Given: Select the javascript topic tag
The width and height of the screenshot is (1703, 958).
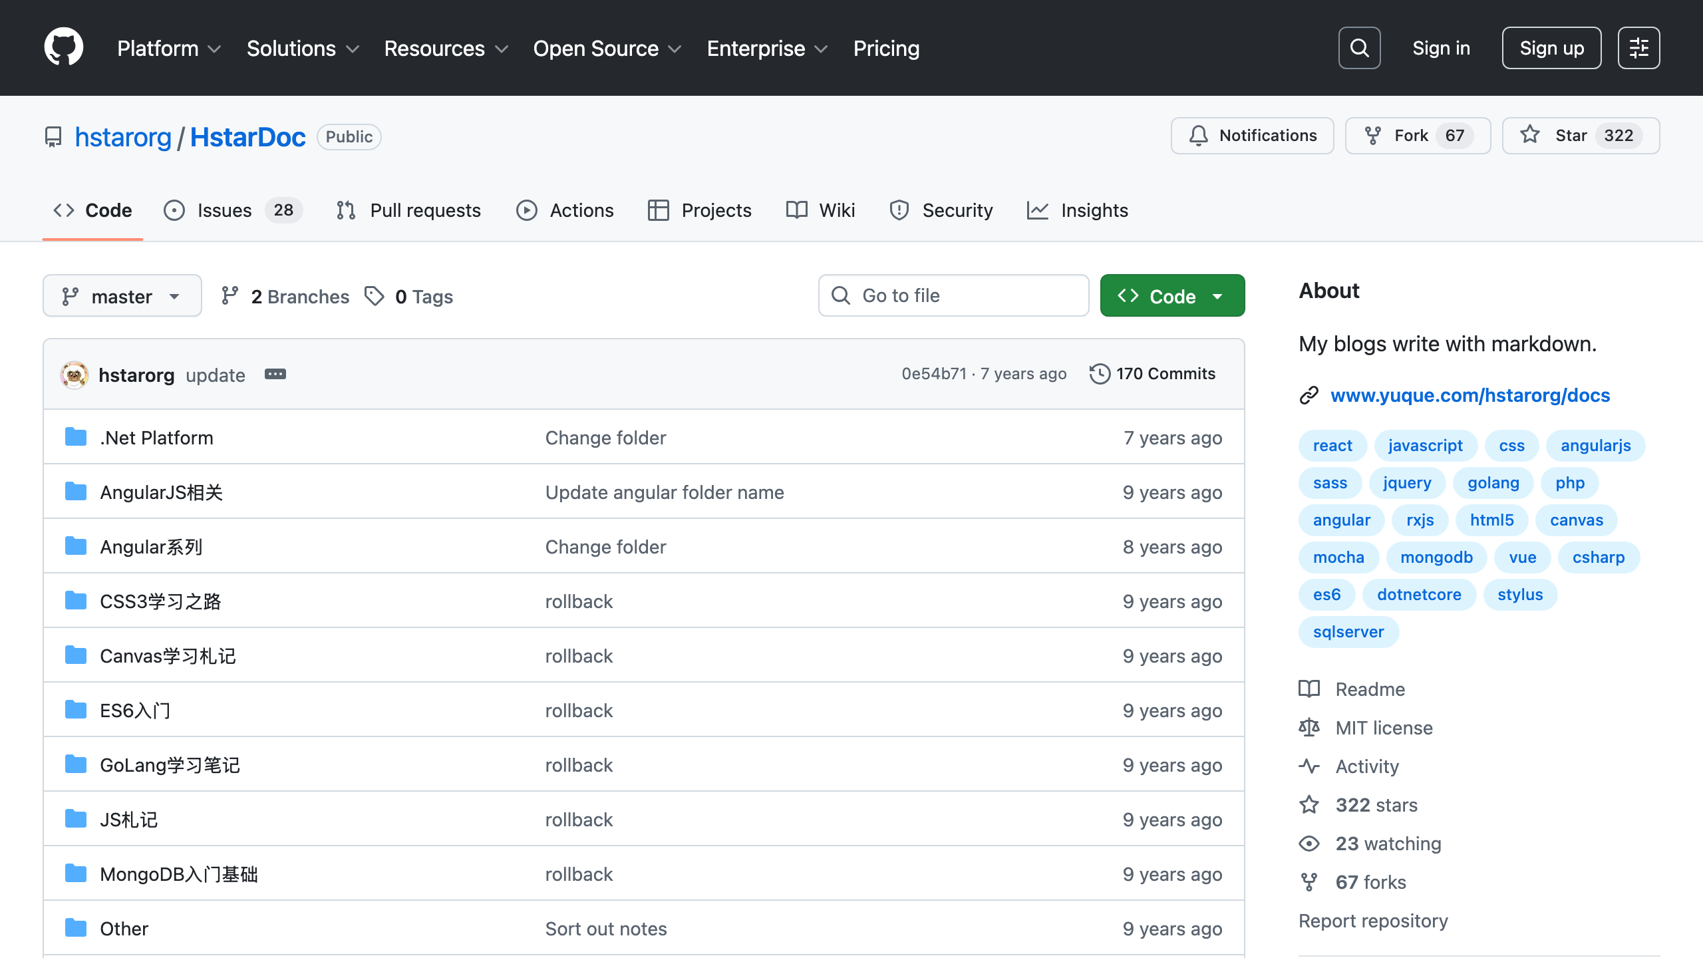Looking at the screenshot, I should point(1425,446).
